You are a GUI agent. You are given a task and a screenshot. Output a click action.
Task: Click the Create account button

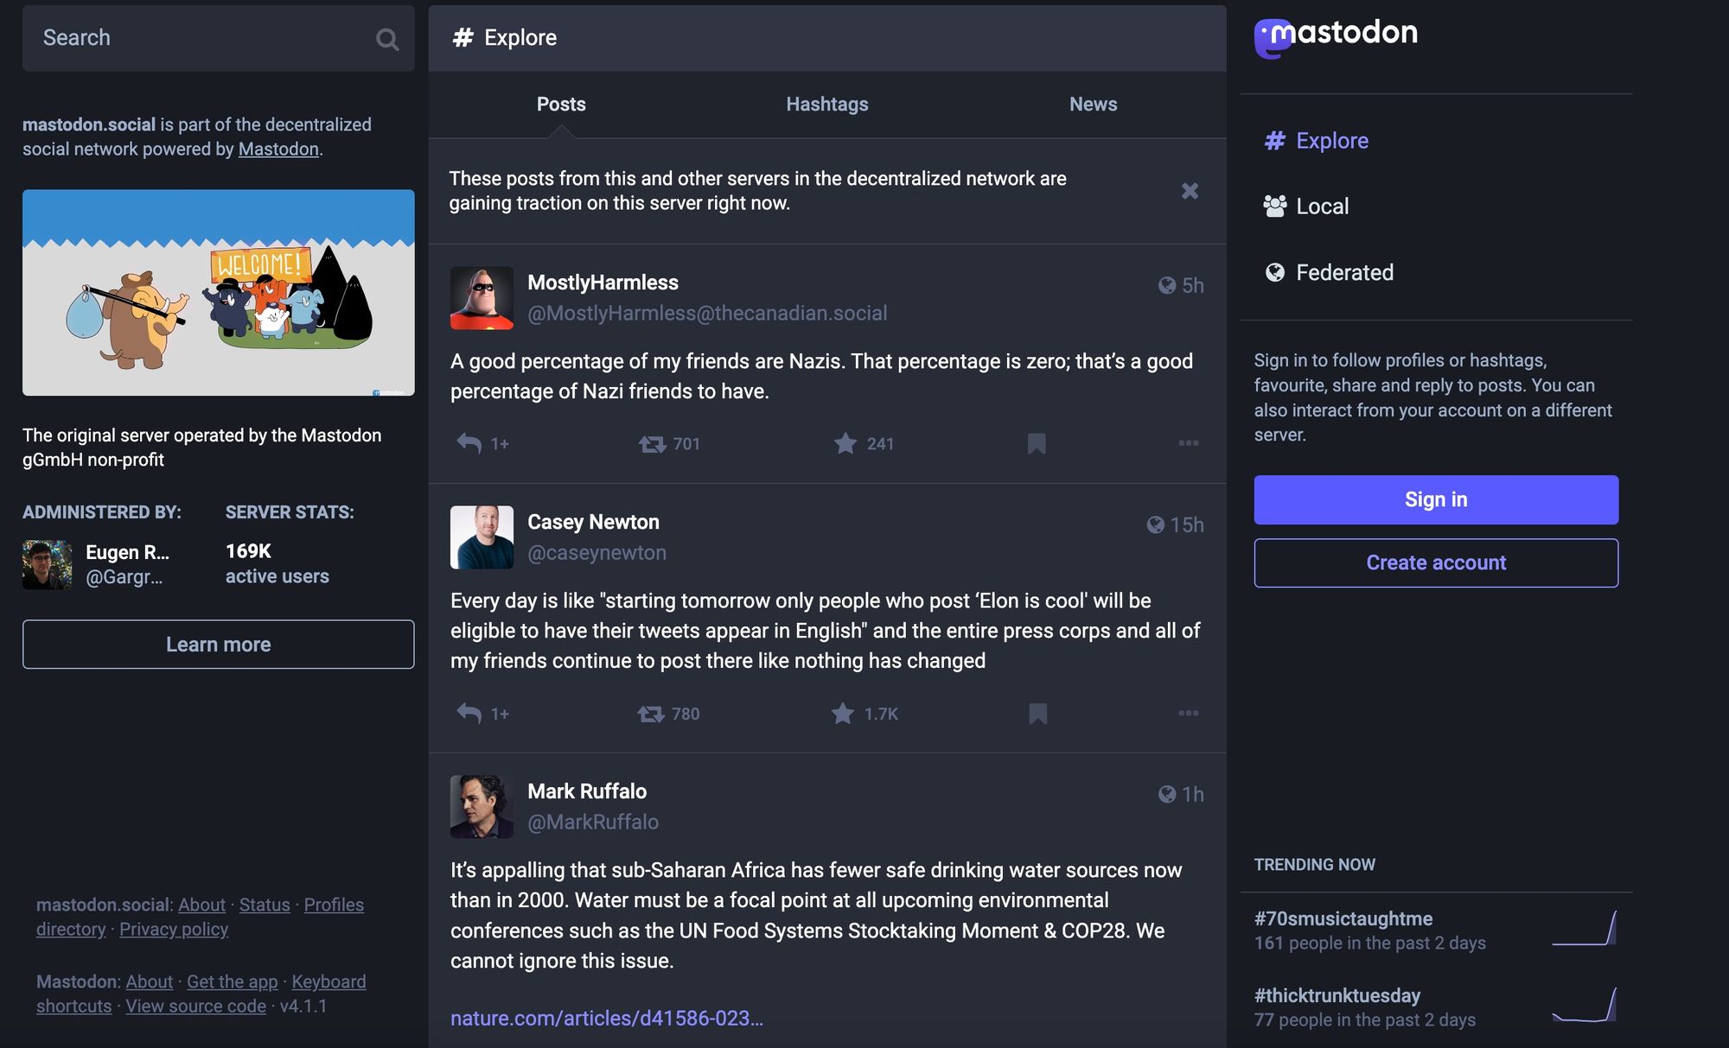pos(1436,563)
